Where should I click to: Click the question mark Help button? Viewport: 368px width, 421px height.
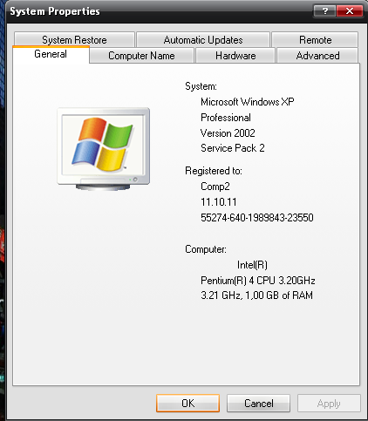pyautogui.click(x=324, y=11)
